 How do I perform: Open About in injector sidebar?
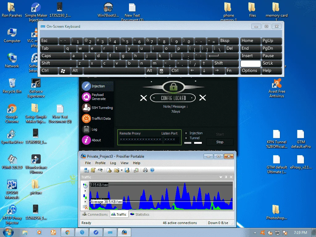(98, 140)
